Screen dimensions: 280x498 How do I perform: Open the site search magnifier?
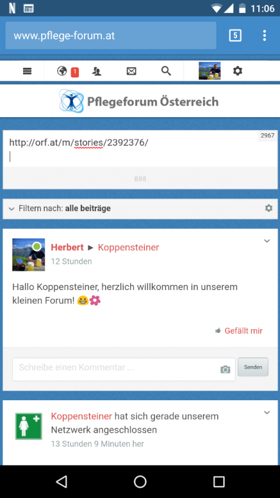166,71
